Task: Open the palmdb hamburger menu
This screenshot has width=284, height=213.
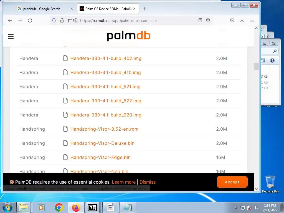Action: click(11, 36)
